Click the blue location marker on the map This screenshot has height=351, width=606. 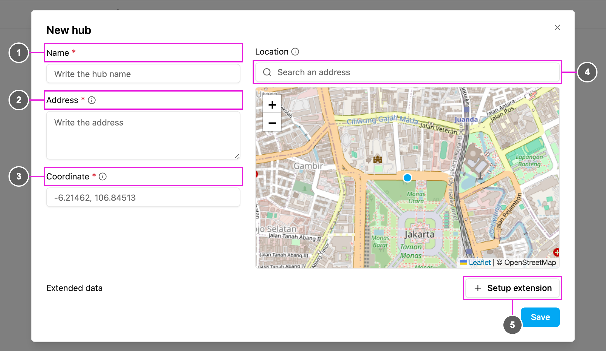[x=407, y=178]
